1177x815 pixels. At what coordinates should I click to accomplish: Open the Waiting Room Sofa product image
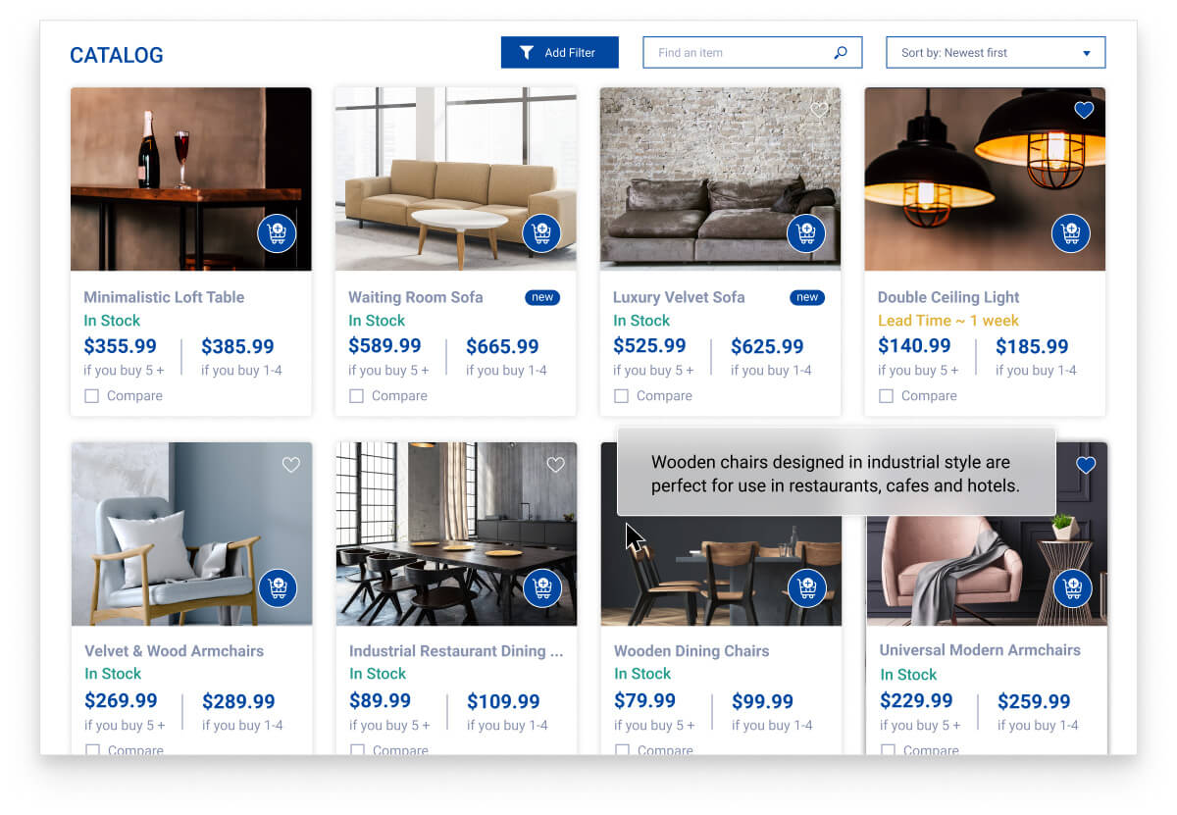point(456,179)
